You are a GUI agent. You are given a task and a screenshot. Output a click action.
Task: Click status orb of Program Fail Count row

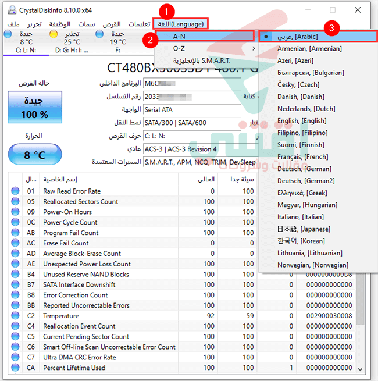click(15, 233)
